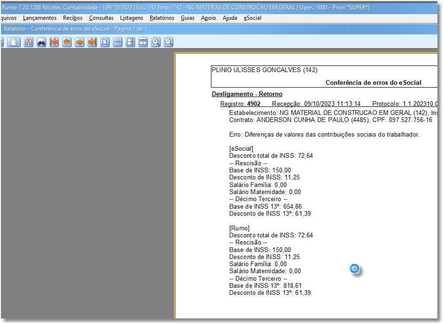
Task: Zoom out of the report
Action: 169,42
